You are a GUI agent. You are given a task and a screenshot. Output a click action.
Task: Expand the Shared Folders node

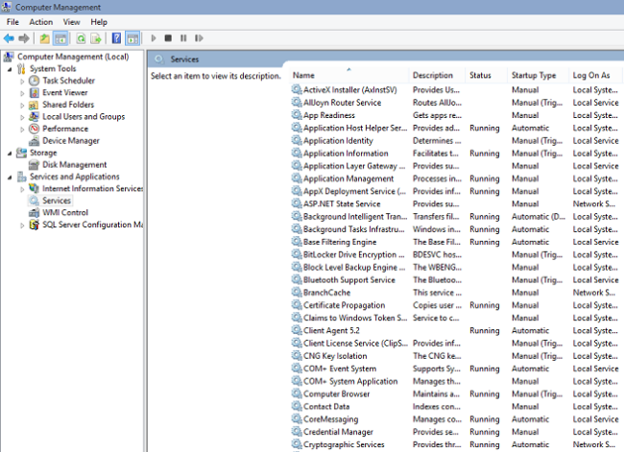22,106
